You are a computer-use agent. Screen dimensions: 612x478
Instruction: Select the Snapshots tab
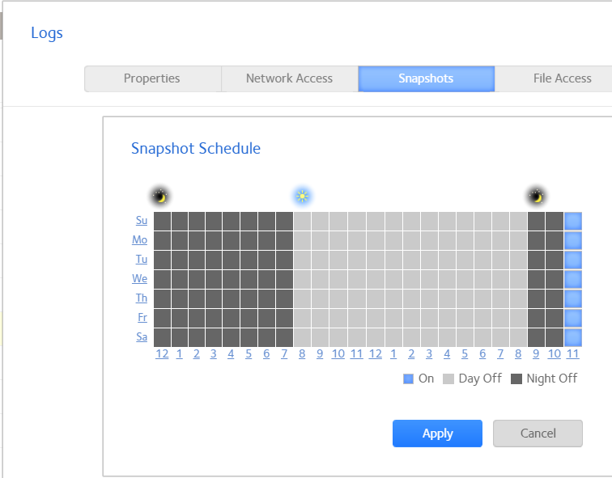tap(426, 78)
